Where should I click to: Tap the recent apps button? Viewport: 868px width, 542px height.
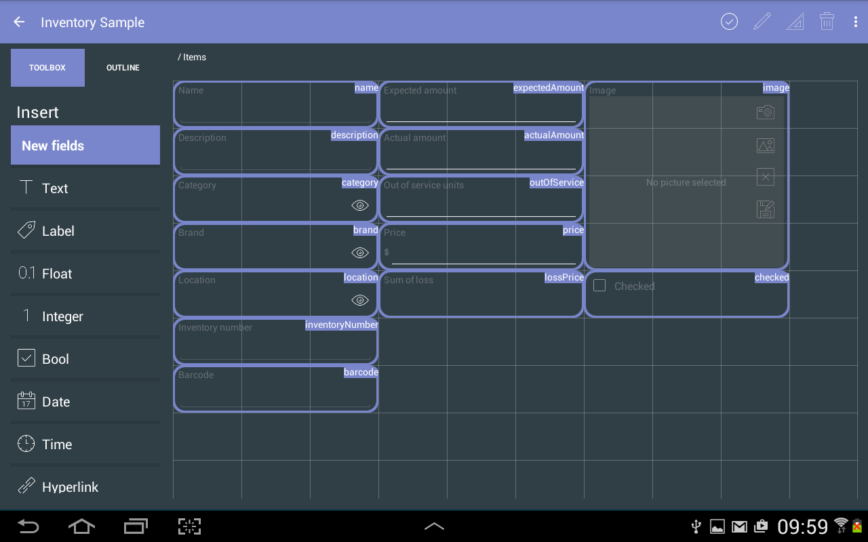[136, 526]
